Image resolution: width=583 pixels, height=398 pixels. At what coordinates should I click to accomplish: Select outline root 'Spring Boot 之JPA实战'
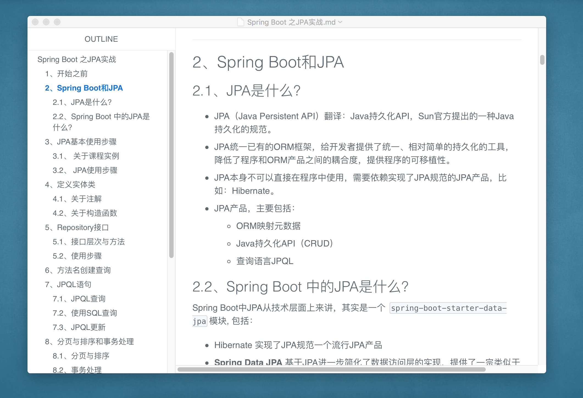(77, 59)
